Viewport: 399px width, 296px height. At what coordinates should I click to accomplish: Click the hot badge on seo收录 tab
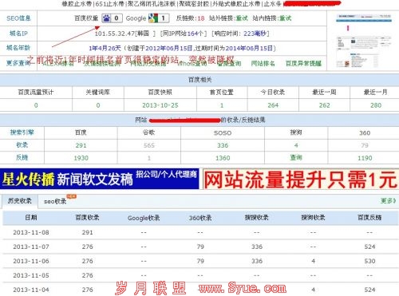pos(72,196)
